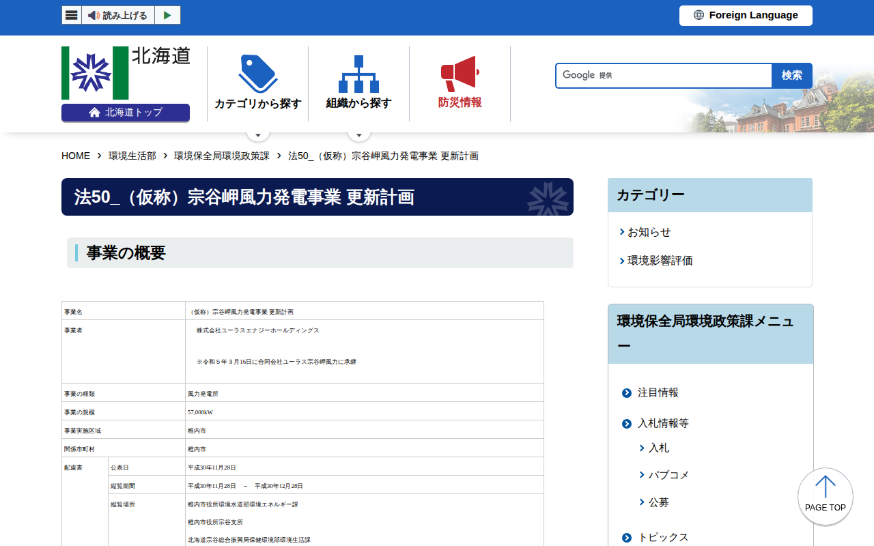The height and width of the screenshot is (546, 874).
Task: Open 環境影響評価 category link
Action: [660, 261]
